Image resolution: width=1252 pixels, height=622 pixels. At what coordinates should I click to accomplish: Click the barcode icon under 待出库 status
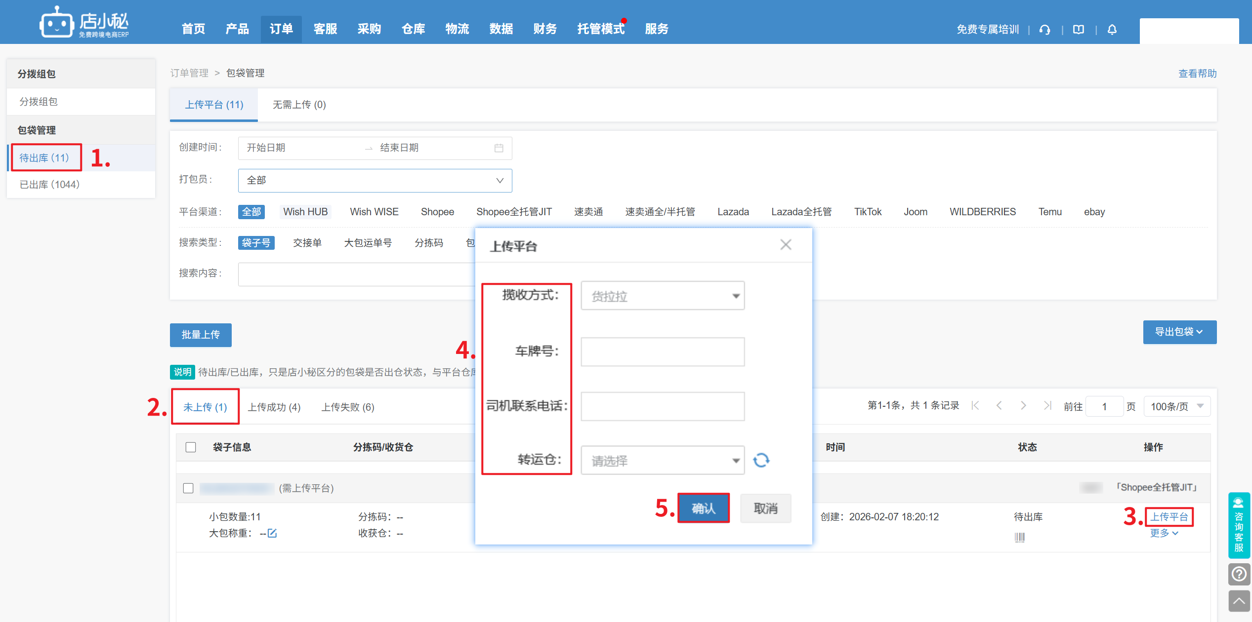click(1019, 537)
